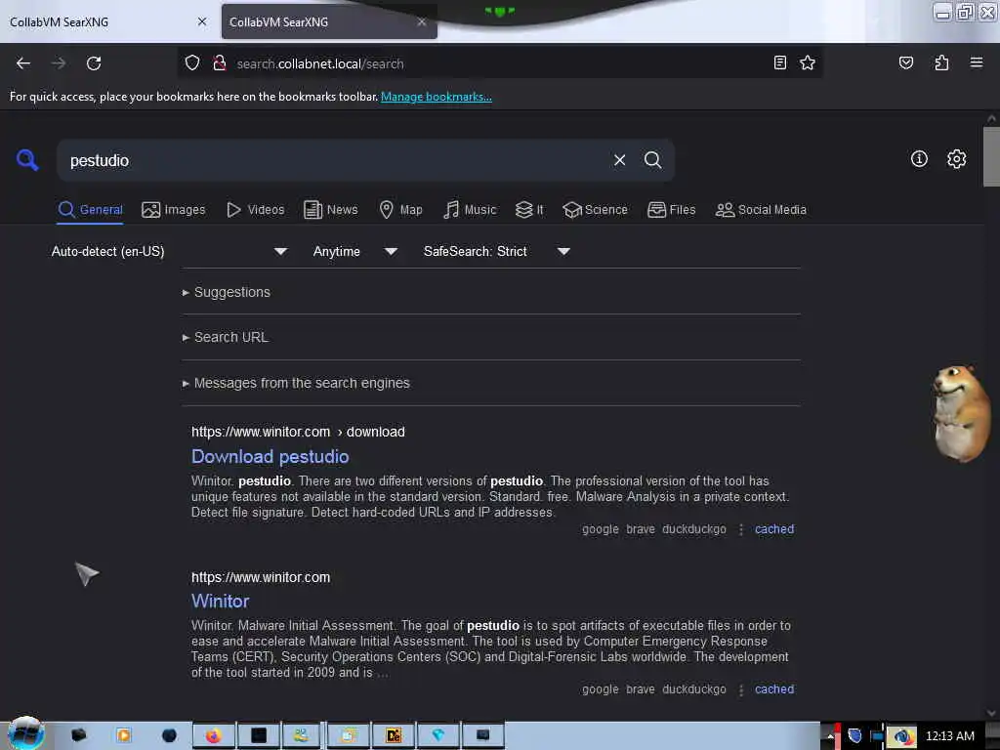Open the Firefox hamburger menu
The height and width of the screenshot is (750, 1000).
point(976,62)
